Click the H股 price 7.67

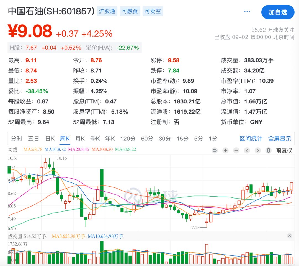[x=31, y=48]
